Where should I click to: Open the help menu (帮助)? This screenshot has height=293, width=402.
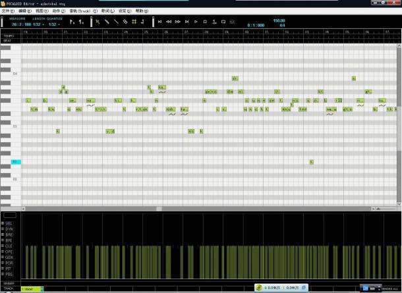coord(142,11)
